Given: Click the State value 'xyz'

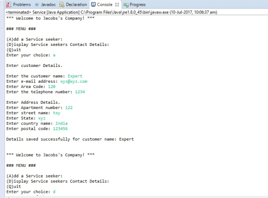Looking at the screenshot, I should point(42,118).
